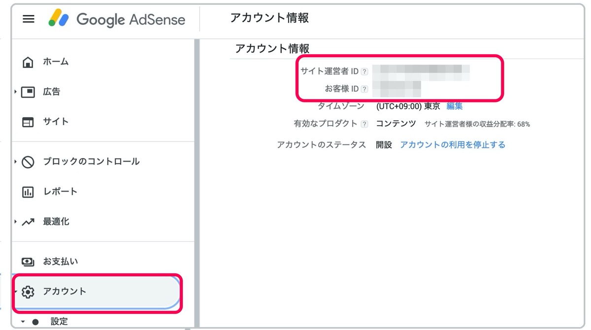Click the sidebar vertical scrollbar

197,183
